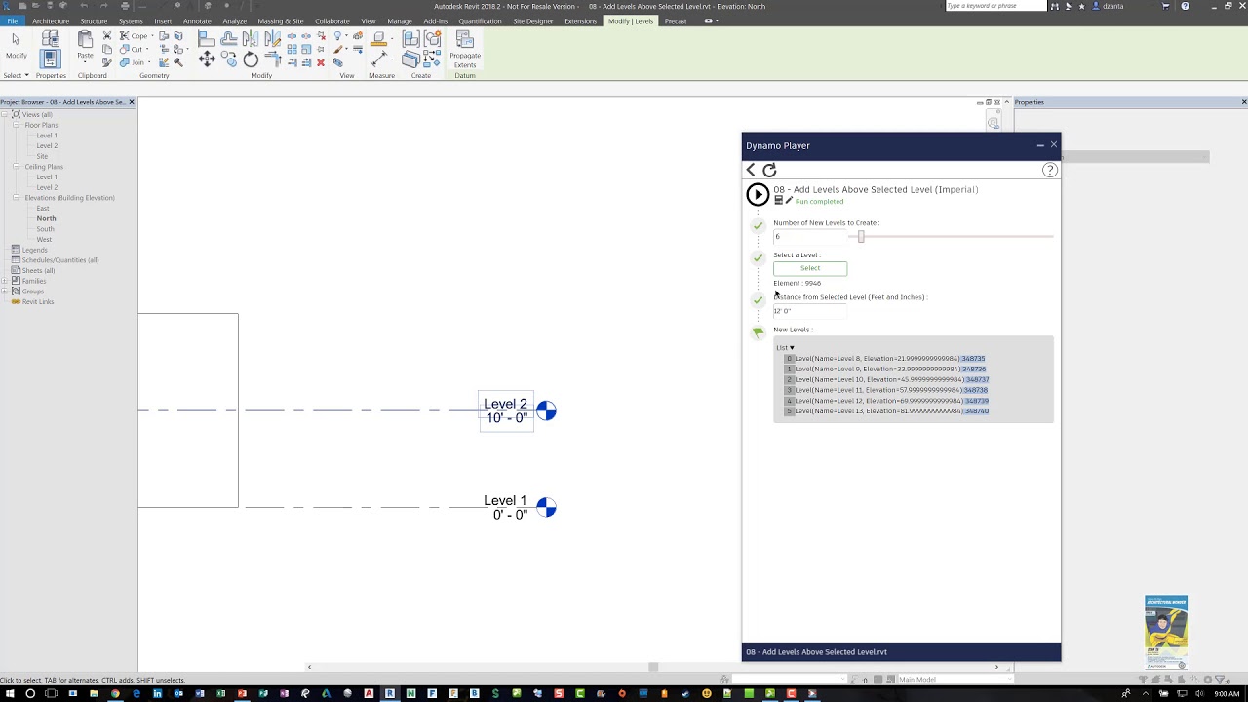Viewport: 1248px width, 702px height.
Task: Open the File menu tab
Action: (x=12, y=20)
